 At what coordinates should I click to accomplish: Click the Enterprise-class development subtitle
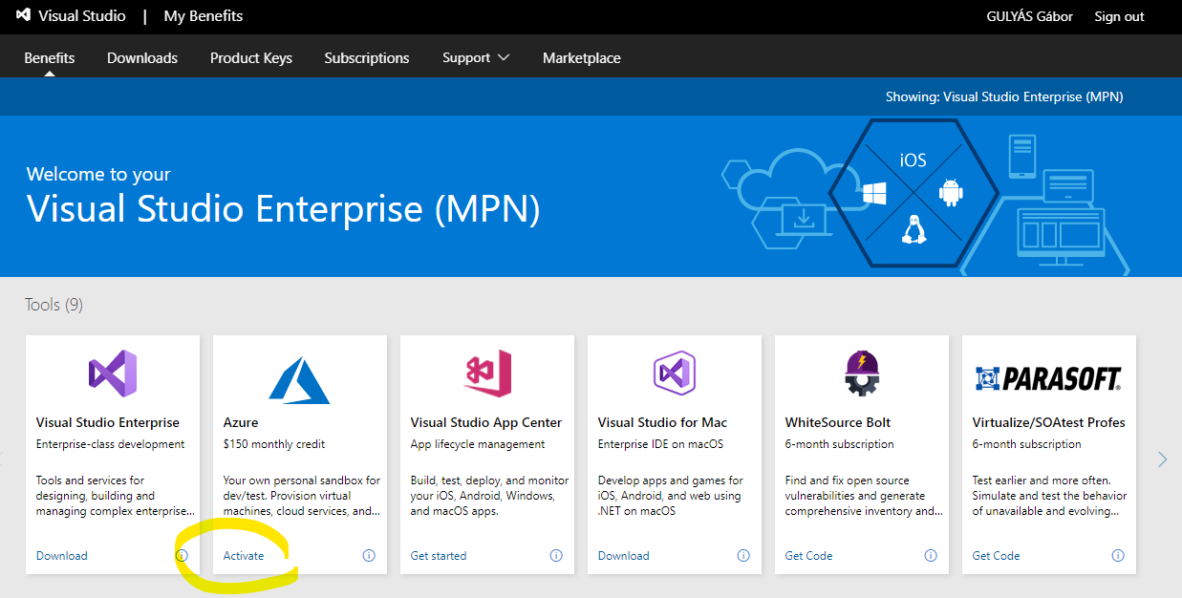click(111, 444)
